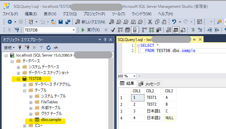Toggle results to grid mode
The height and width of the screenshot is (129, 226).
pyautogui.click(x=176, y=30)
